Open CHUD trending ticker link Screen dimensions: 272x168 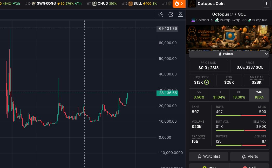point(102,4)
